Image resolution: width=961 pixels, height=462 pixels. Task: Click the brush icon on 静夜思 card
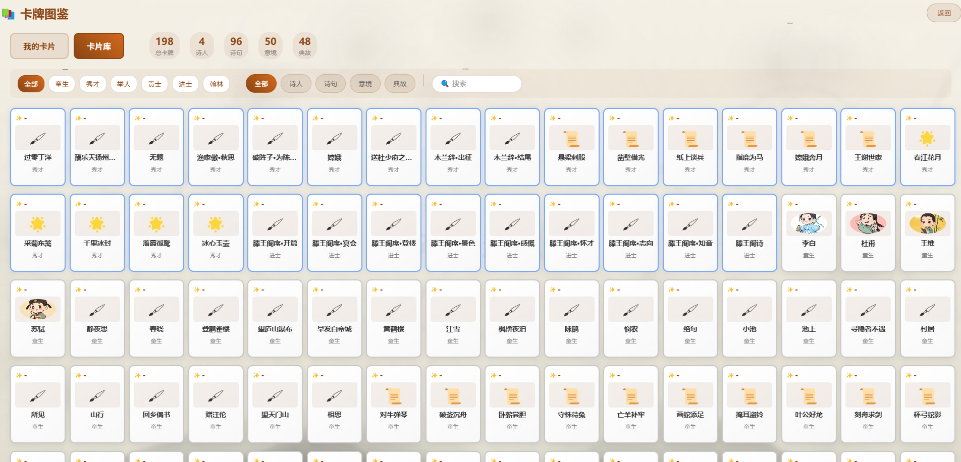tap(97, 310)
